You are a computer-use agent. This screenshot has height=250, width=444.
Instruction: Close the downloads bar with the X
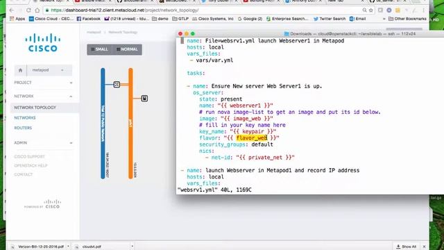tap(424, 247)
